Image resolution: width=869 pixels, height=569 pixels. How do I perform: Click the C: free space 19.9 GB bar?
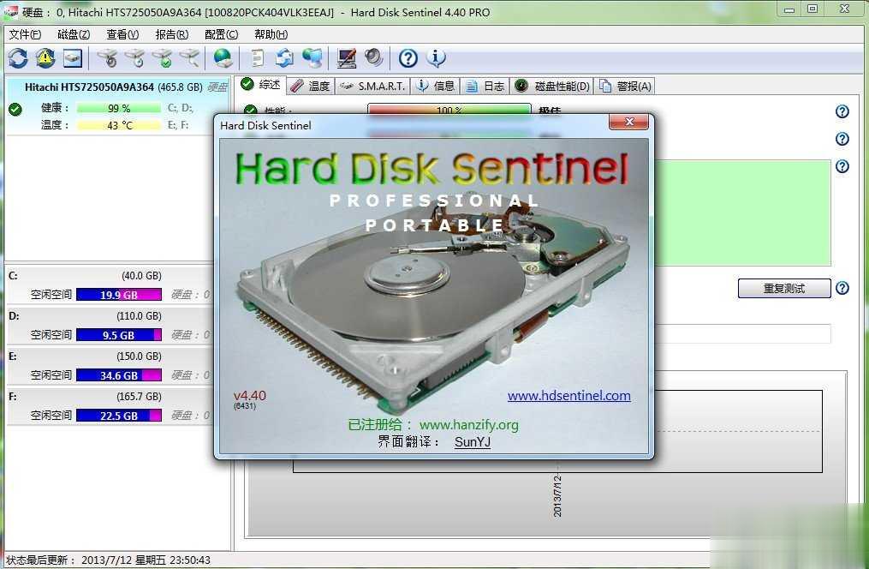tap(119, 295)
